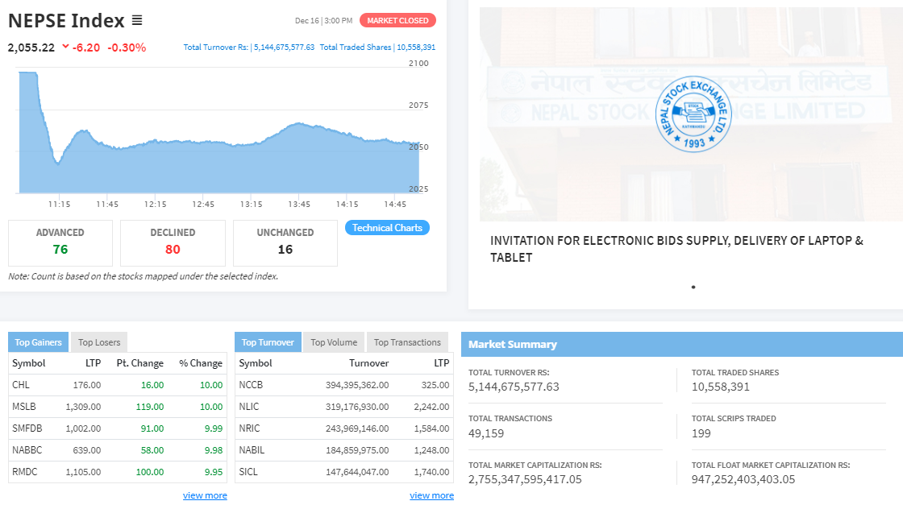903x505 pixels.
Task: Click the % Change column header
Action: tap(201, 363)
